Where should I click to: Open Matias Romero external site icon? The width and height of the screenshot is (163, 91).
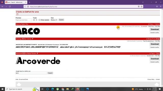37,53
